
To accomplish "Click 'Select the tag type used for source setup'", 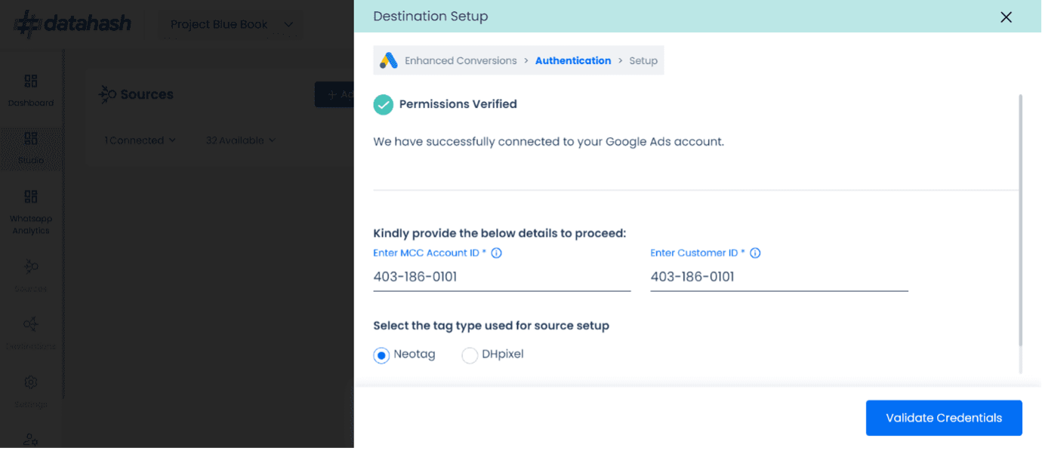I will click(x=492, y=327).
